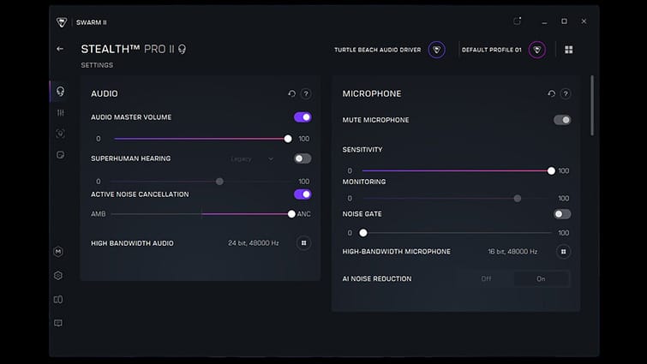The image size is (647, 364).
Task: Click the Turtle Beach Audio Driver icon
Action: click(x=436, y=50)
